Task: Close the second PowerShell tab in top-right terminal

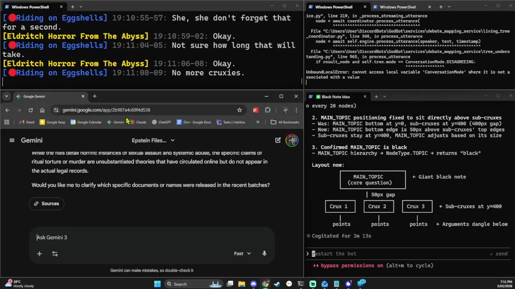Action: pyautogui.click(x=429, y=7)
